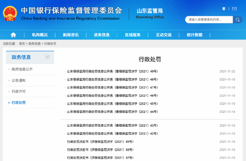Open 行政处罚决定书 济银保监罚决字〔2021〕59号
246x161 pixels.
[100, 142]
